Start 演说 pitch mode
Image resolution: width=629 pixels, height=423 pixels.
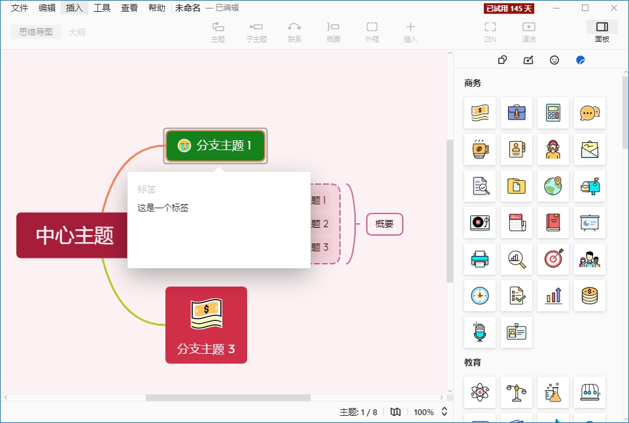tap(529, 32)
